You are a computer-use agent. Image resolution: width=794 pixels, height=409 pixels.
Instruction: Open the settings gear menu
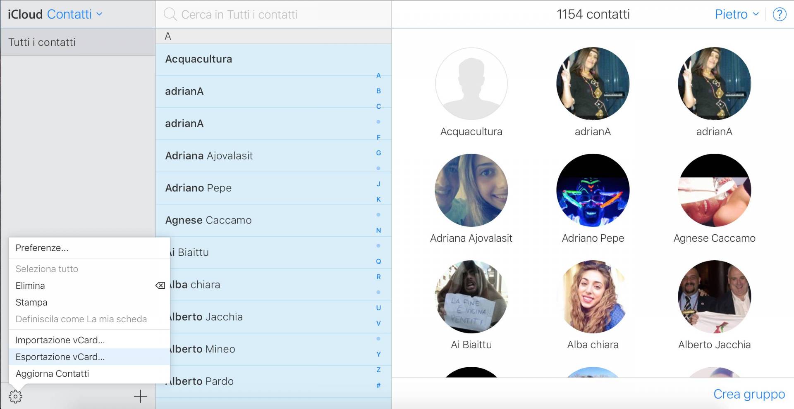click(x=15, y=396)
